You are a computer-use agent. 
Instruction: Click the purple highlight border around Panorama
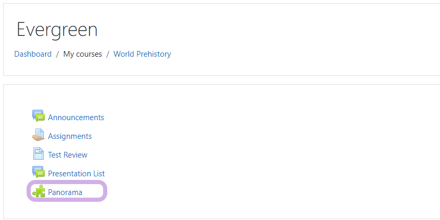click(x=106, y=191)
